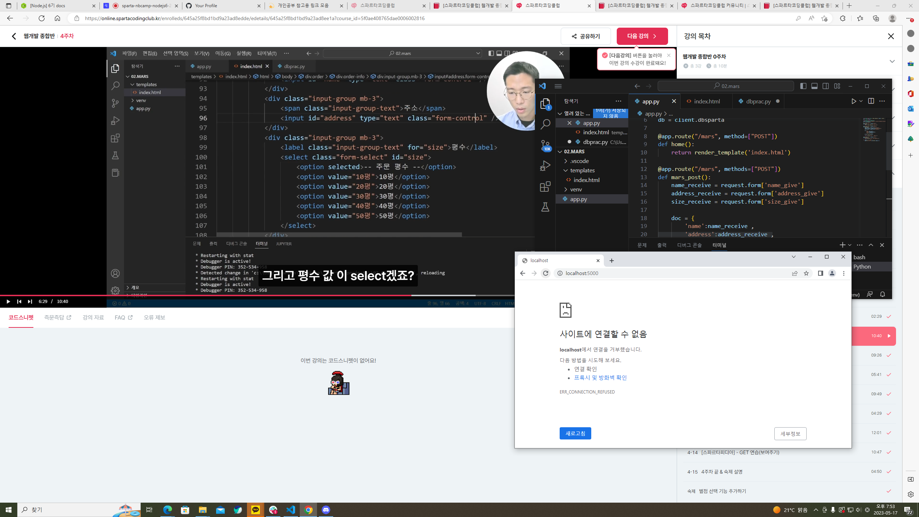Open 문제 panel tab in VS Code
919x517 pixels.
(642, 245)
